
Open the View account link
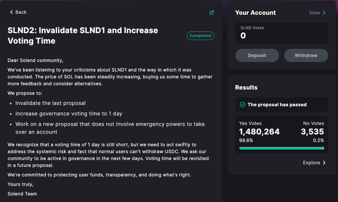314,13
